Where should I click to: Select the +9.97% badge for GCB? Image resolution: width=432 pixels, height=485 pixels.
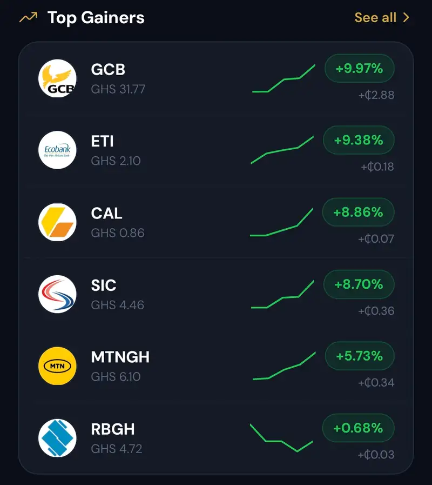point(360,68)
